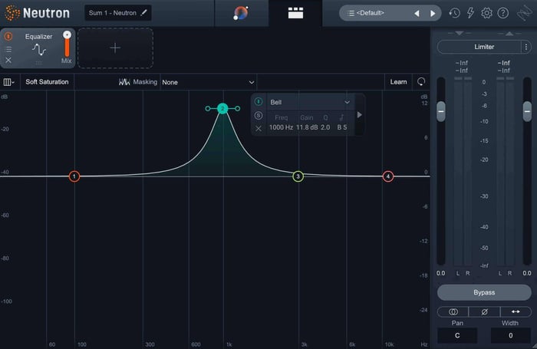Open the Mix Assistant orb icon

pos(241,13)
